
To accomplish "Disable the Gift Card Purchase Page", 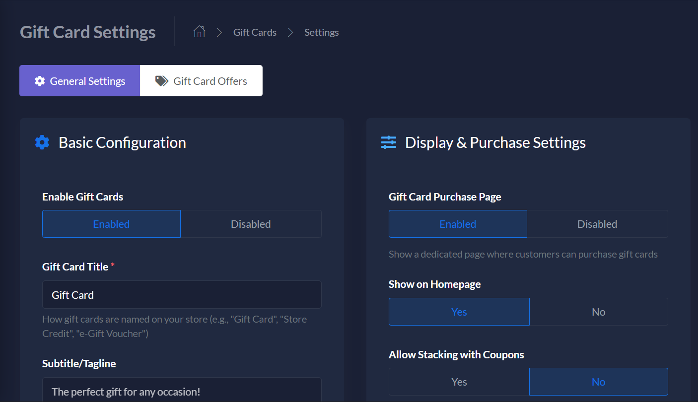I will pos(597,224).
